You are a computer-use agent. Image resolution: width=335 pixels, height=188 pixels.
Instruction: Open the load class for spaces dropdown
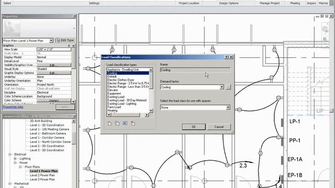228,108
